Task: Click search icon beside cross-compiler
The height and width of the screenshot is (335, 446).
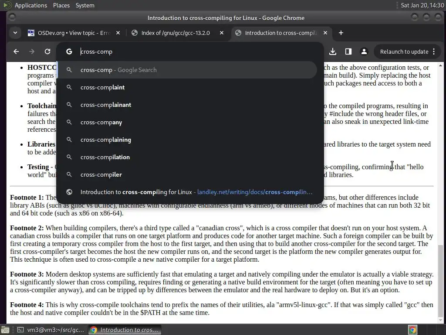Action: (x=69, y=174)
